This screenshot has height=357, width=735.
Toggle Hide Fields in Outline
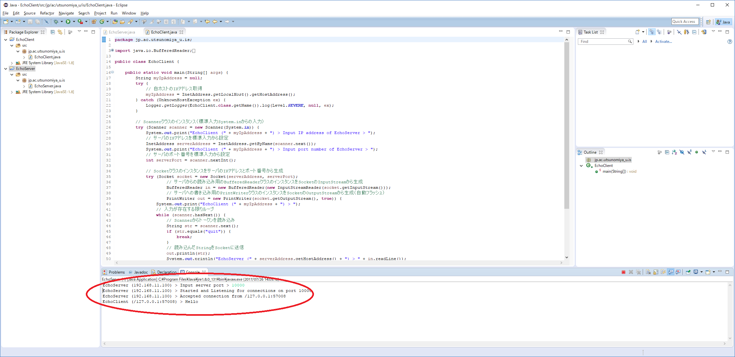[682, 152]
